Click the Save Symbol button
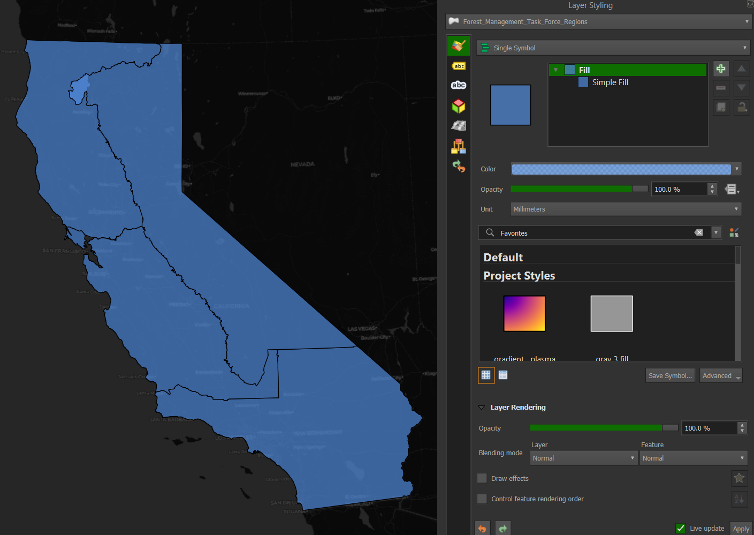Screen dimensions: 754x535 click(669, 375)
